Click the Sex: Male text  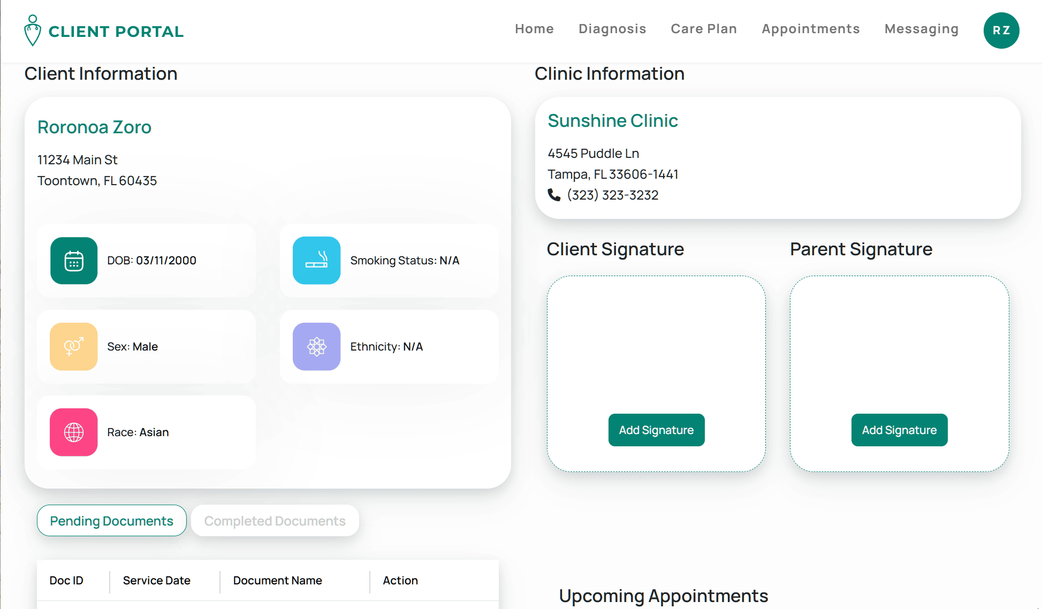(x=133, y=347)
